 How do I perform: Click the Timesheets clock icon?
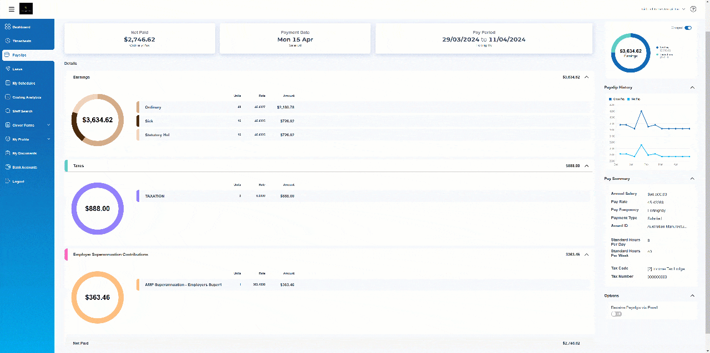pyautogui.click(x=8, y=41)
